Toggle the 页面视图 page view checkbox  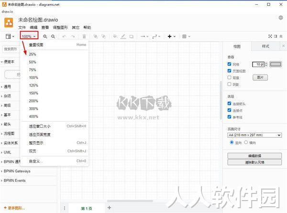click(x=229, y=71)
